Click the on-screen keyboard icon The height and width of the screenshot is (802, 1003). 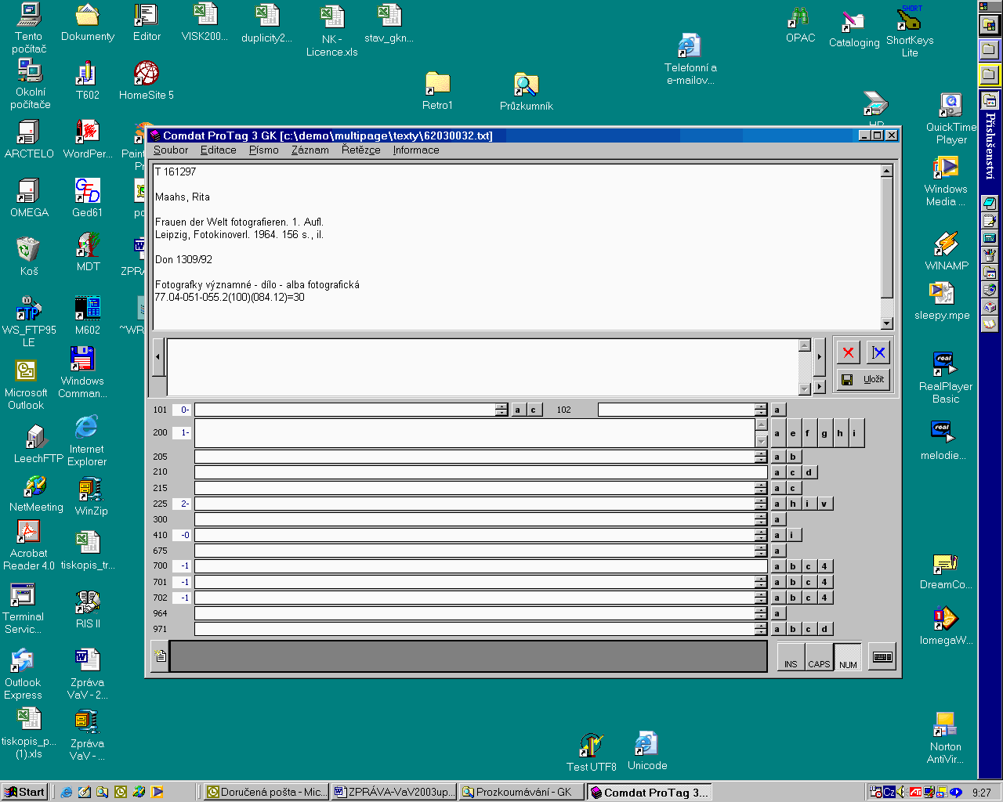coord(882,657)
